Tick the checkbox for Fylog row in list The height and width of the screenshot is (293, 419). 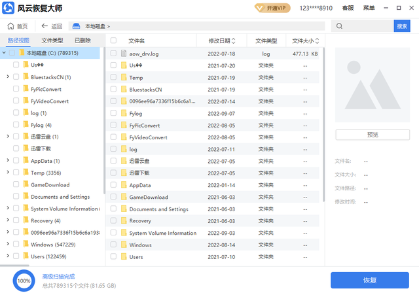point(113,113)
